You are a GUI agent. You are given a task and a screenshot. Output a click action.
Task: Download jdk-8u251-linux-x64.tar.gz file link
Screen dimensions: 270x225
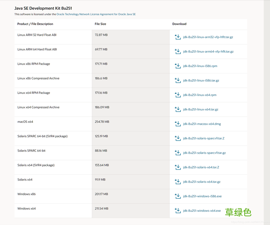[201, 110]
